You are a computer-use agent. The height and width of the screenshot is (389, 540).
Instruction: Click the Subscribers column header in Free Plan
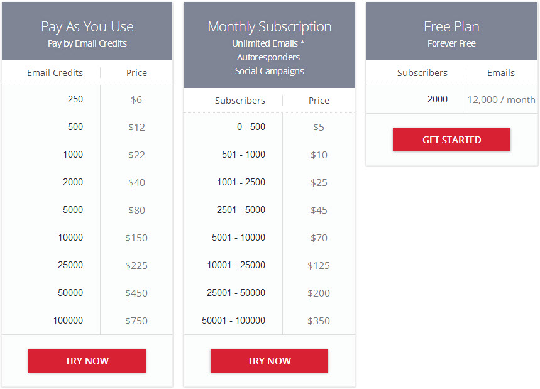click(x=422, y=72)
